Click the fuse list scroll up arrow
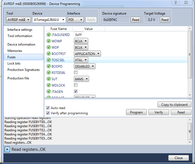 point(190,28)
